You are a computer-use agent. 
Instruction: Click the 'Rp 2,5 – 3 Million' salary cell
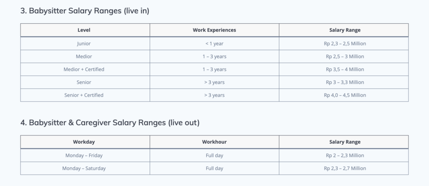(x=345, y=56)
